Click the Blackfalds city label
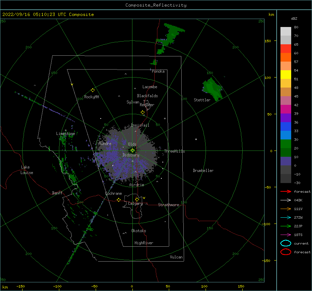312x291 pixels. click(x=147, y=96)
